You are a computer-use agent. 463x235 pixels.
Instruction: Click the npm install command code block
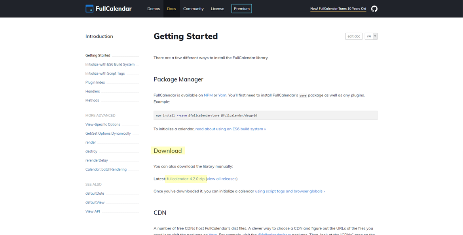coord(266,115)
